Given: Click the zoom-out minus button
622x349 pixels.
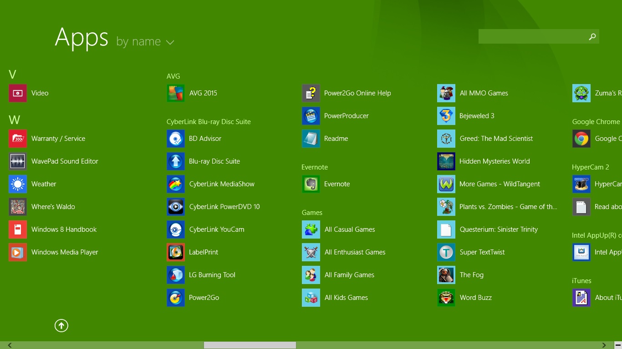Looking at the screenshot, I should click(618, 345).
